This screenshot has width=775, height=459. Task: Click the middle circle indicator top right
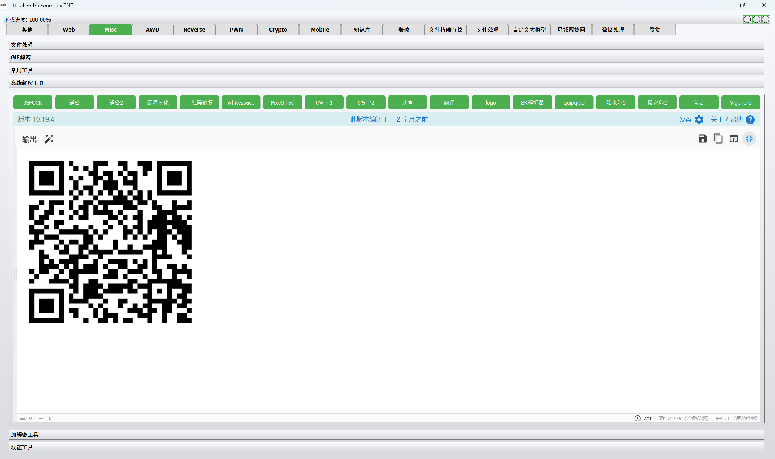click(x=756, y=20)
